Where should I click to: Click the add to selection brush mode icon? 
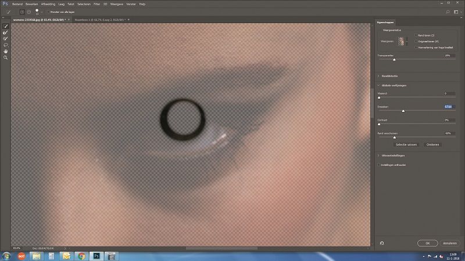tap(22, 12)
